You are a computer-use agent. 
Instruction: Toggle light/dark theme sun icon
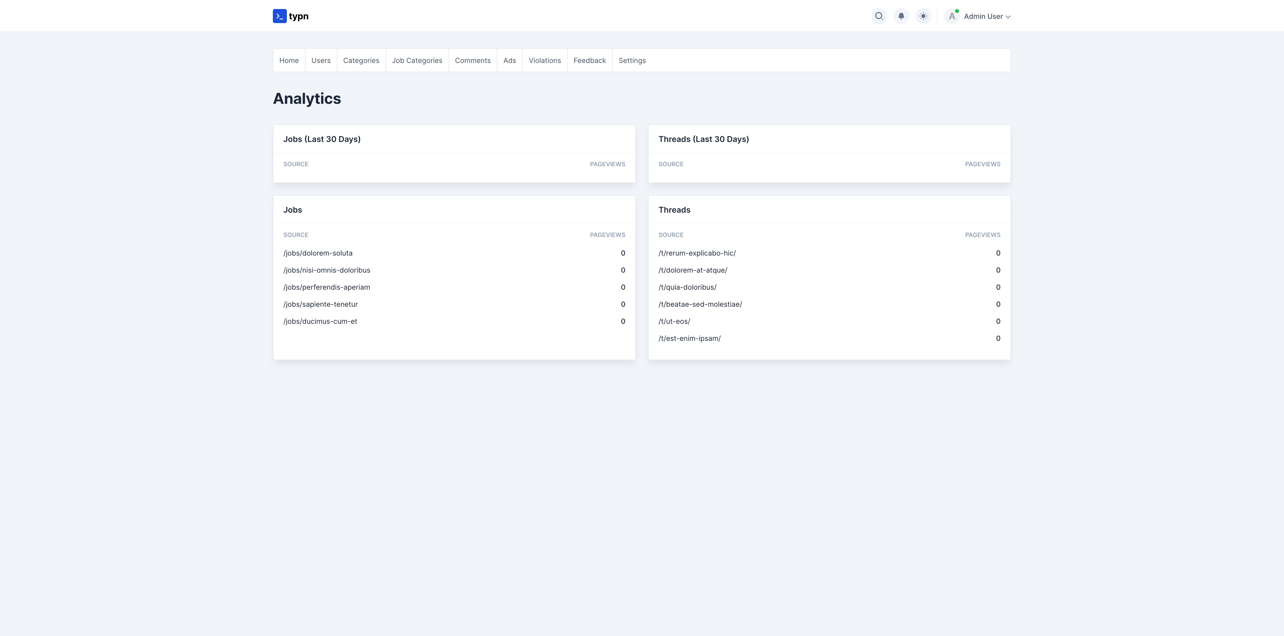[923, 16]
